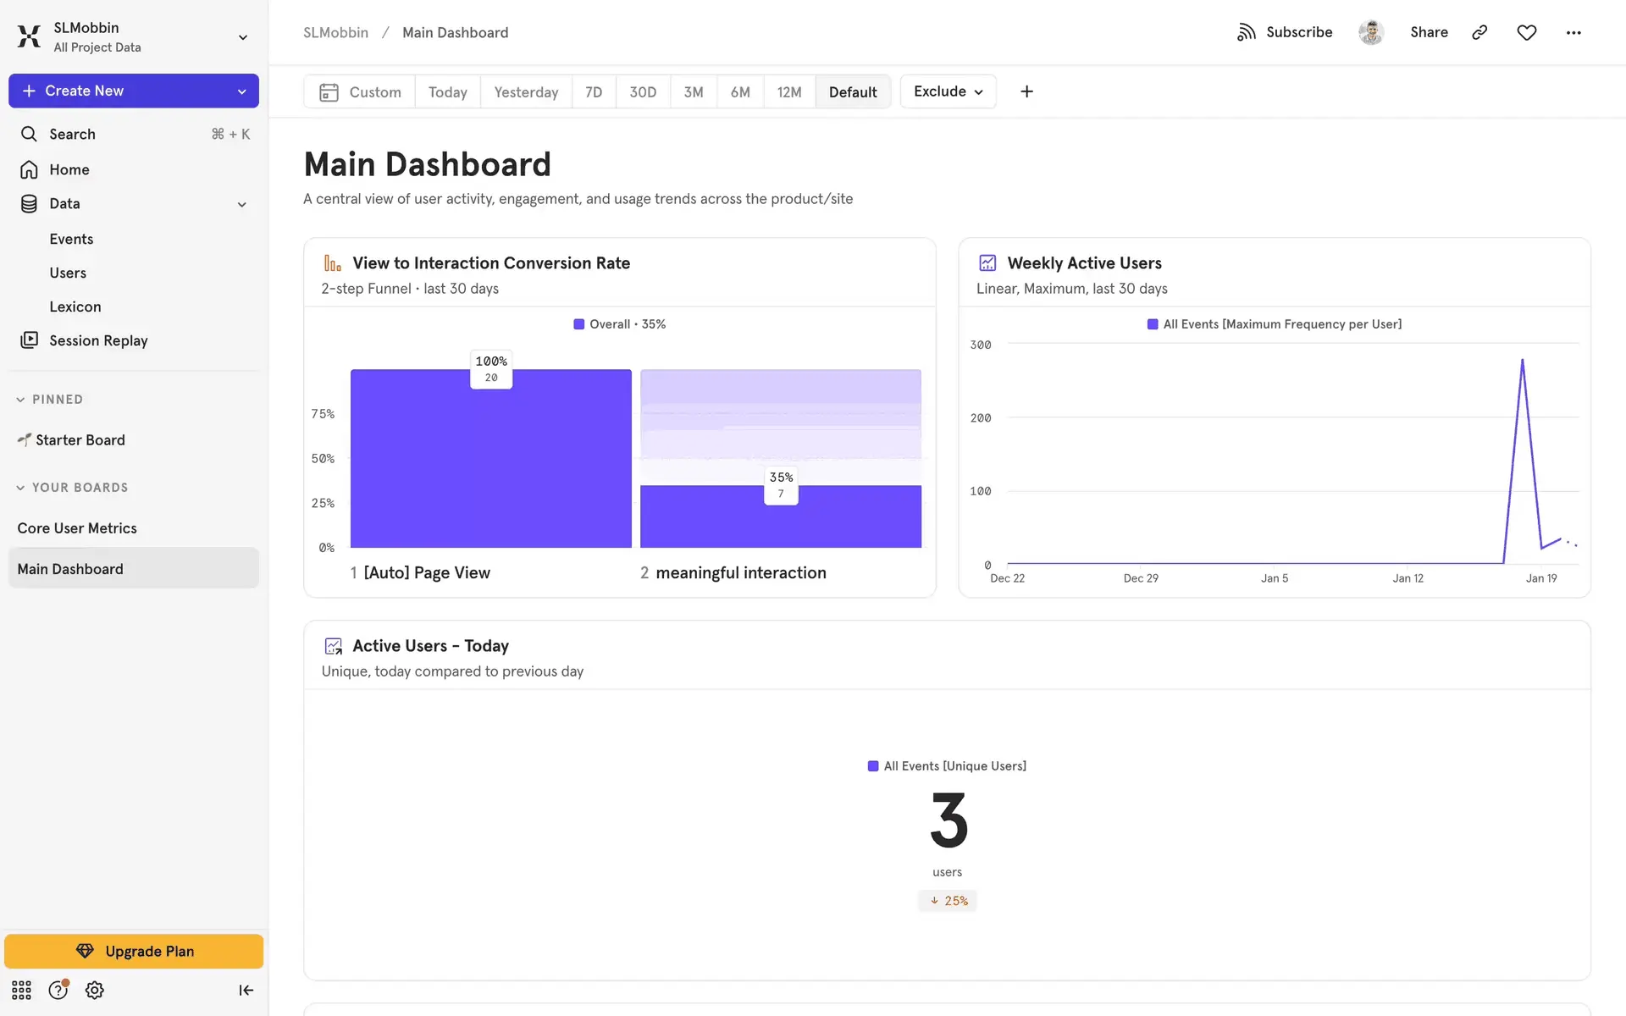1626x1016 pixels.
Task: Collapse the Data section chevron
Action: 241,204
